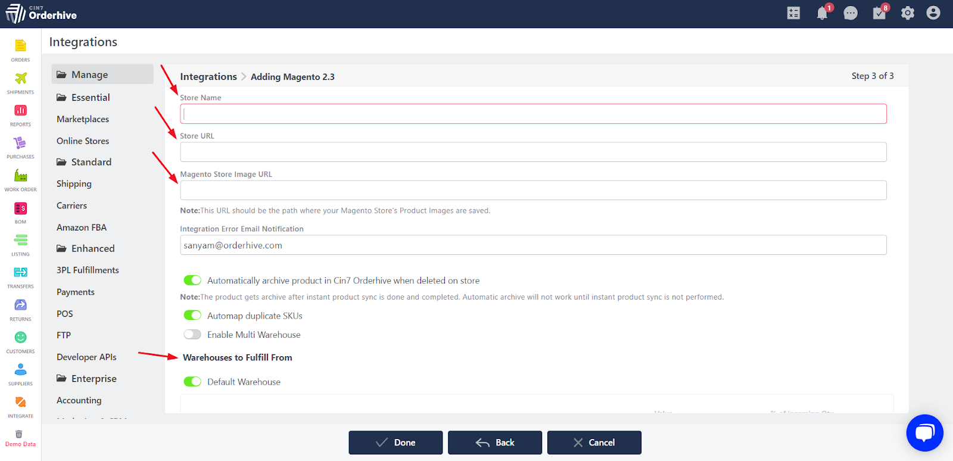Screen dimensions: 953x461
Task: Cancel adding the Magento integration
Action: click(x=594, y=443)
